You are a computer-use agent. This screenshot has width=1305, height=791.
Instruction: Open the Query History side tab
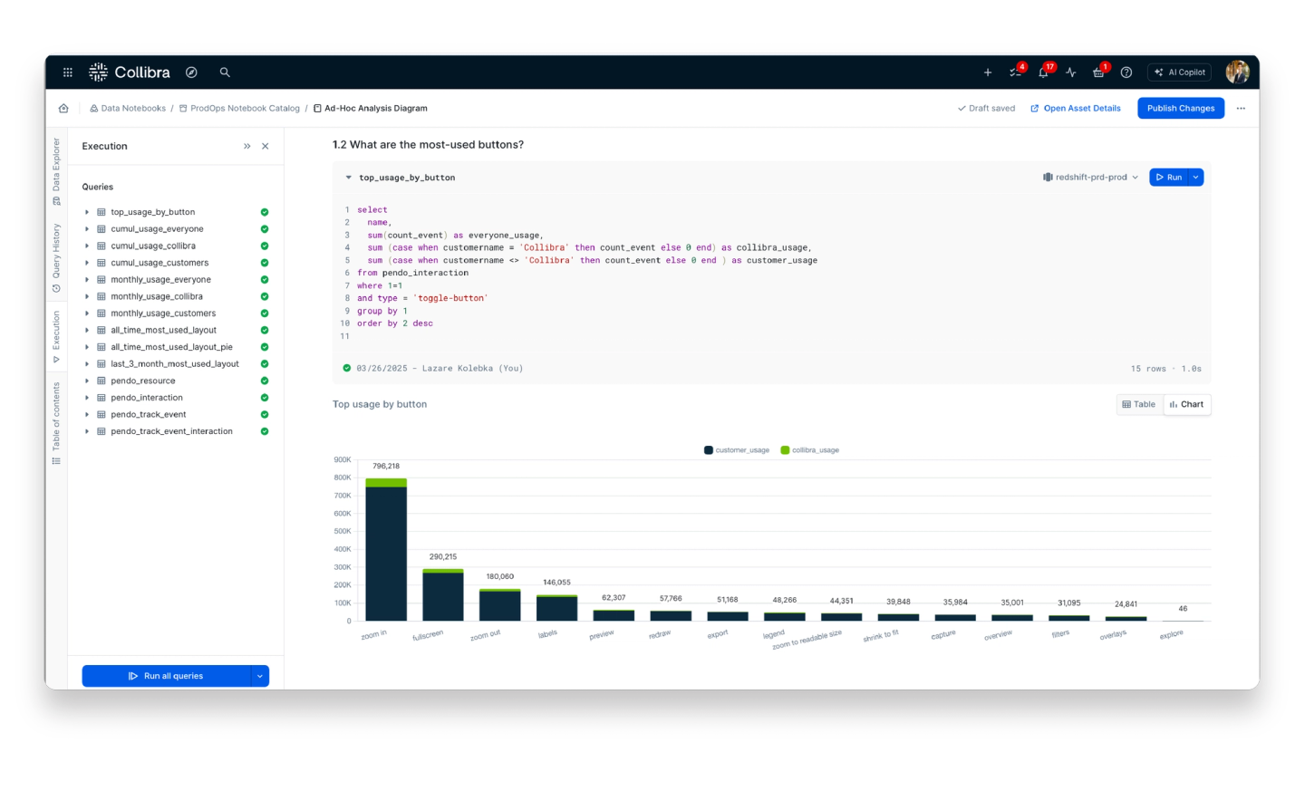click(56, 257)
